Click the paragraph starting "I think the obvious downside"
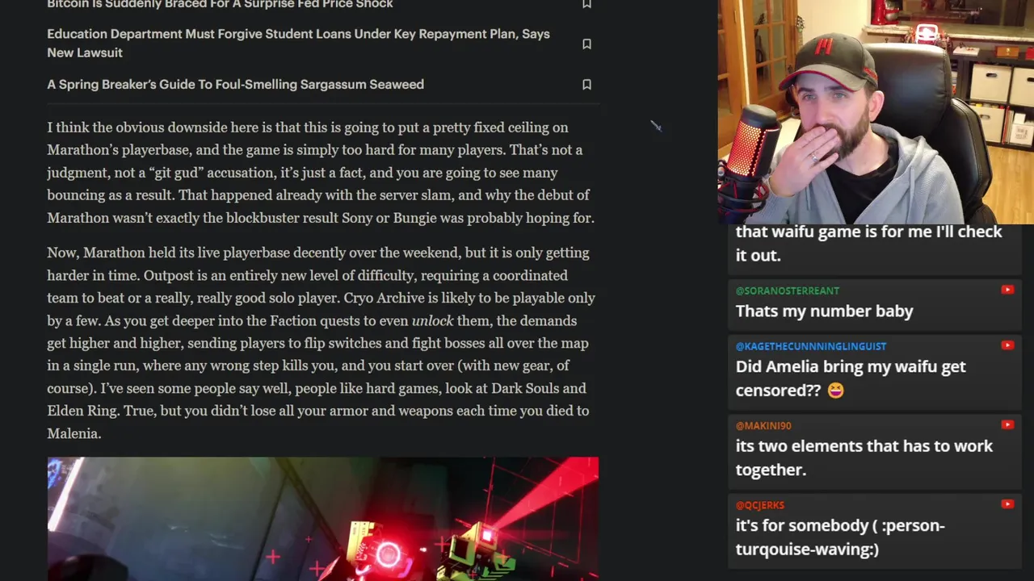This screenshot has width=1034, height=581. 322,173
